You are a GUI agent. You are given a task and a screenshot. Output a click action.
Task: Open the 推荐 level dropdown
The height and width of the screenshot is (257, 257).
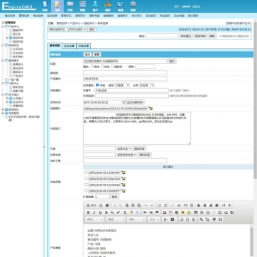point(122,85)
